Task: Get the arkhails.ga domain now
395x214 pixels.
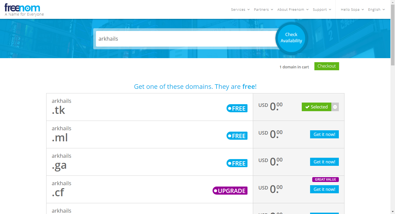Action: pyautogui.click(x=324, y=162)
